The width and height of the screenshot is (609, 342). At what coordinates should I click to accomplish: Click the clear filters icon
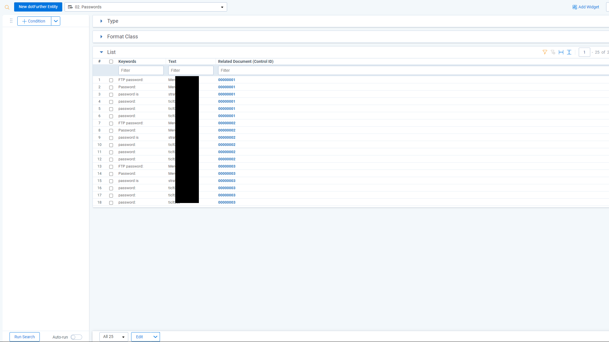553,52
